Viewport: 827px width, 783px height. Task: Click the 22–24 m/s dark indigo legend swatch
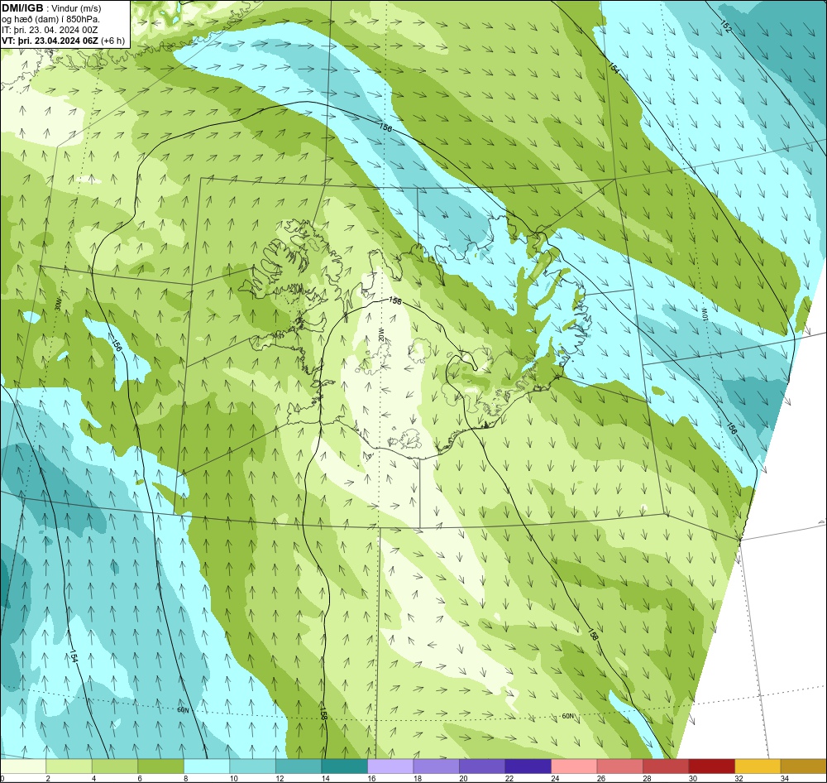[x=528, y=766]
